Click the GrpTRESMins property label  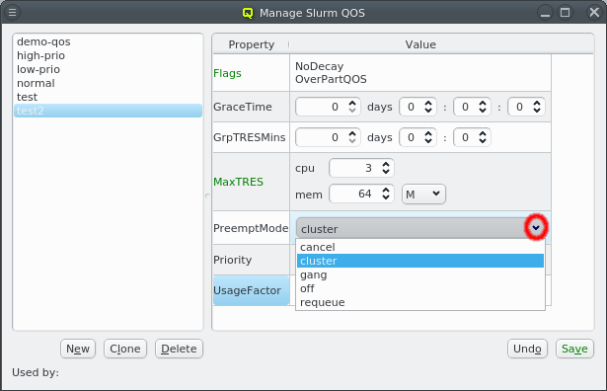[250, 137]
